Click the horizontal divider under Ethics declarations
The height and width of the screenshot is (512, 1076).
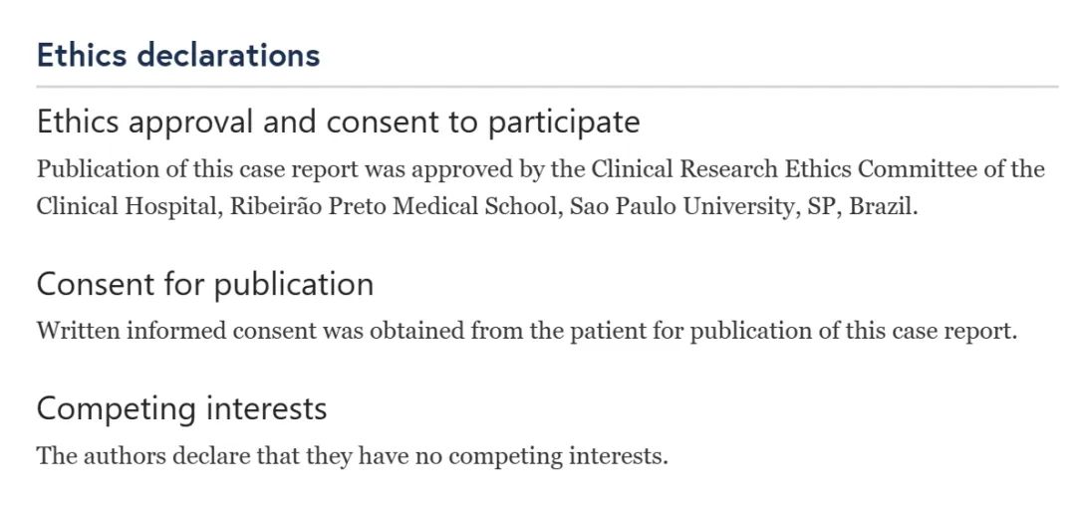click(x=548, y=88)
